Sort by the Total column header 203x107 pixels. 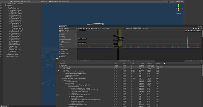pos(118,63)
